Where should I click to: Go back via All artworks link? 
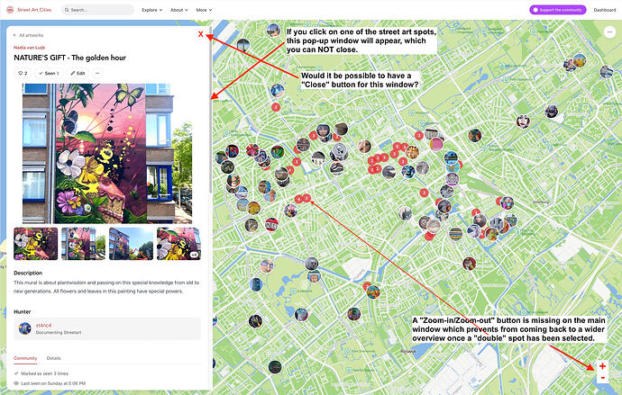[x=29, y=35]
